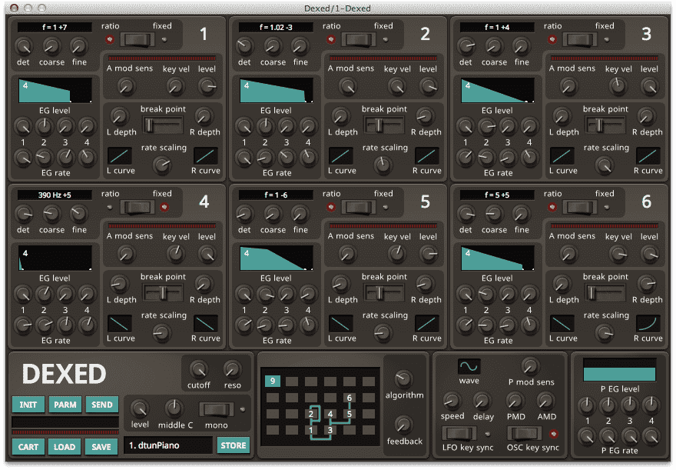Change operator 2 R curve shape

[427, 156]
